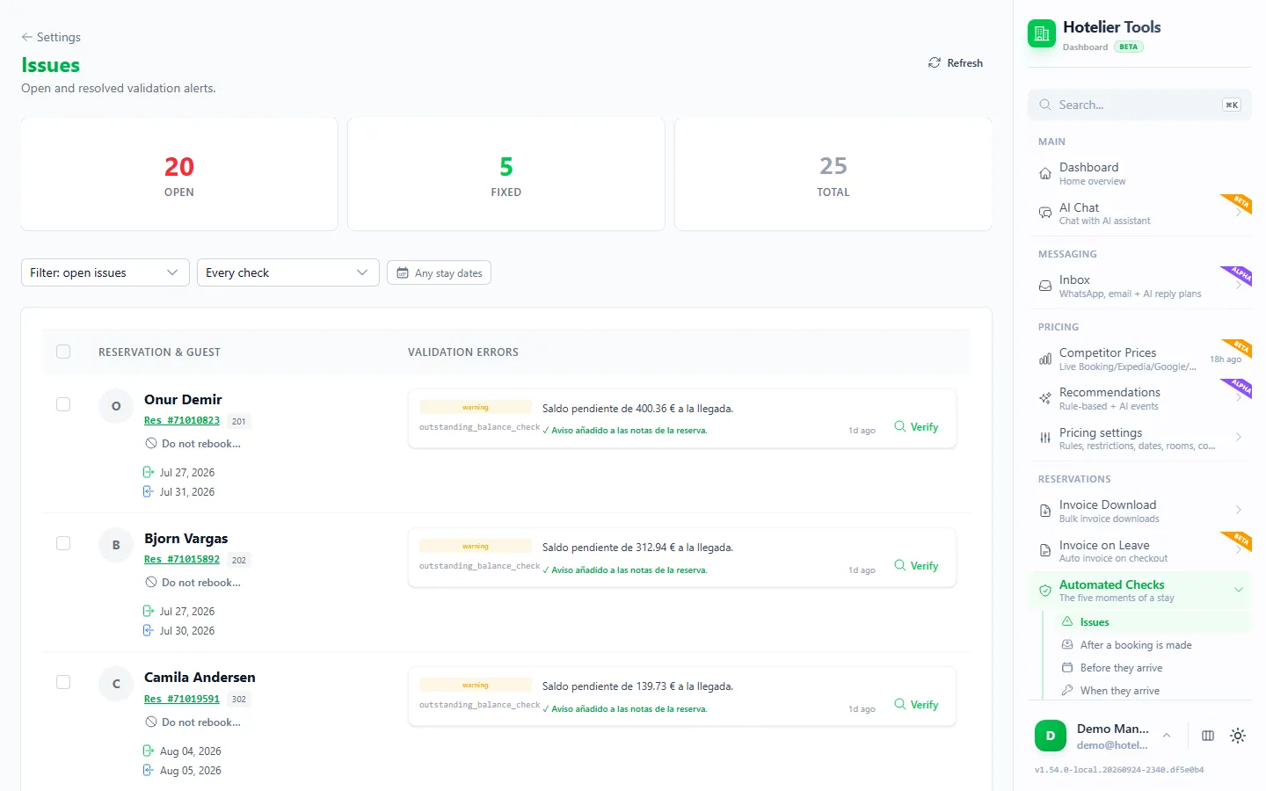Click the AI Chat bubble icon
This screenshot has height=791, width=1266.
coord(1045,214)
